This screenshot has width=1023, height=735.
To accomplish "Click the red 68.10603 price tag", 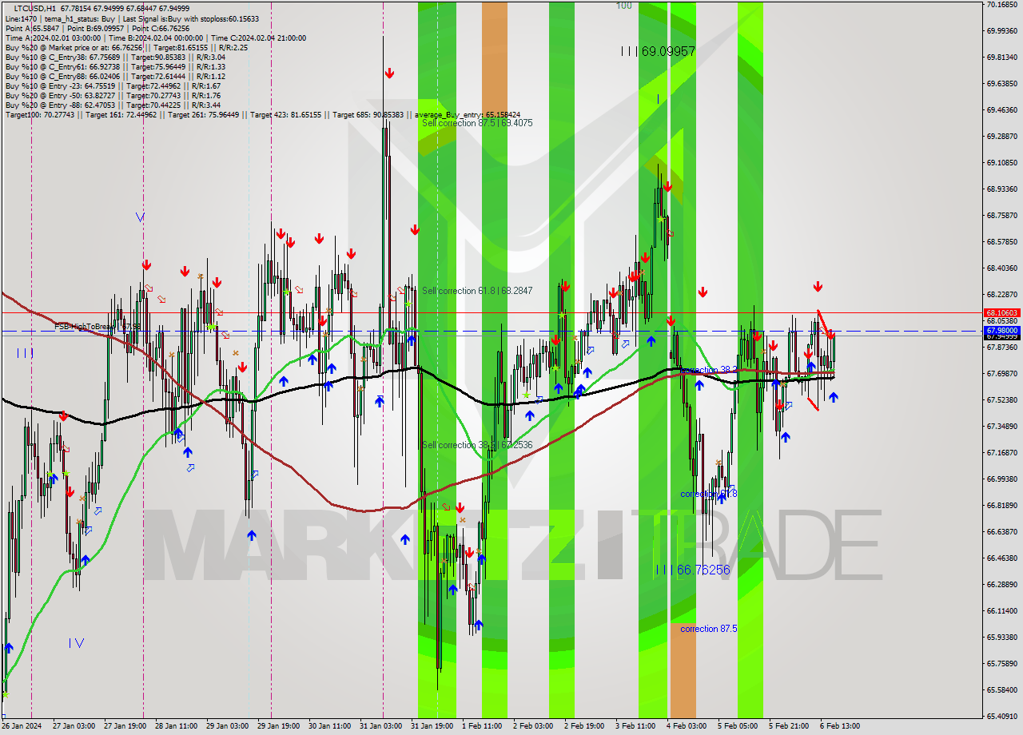I will click(1001, 313).
